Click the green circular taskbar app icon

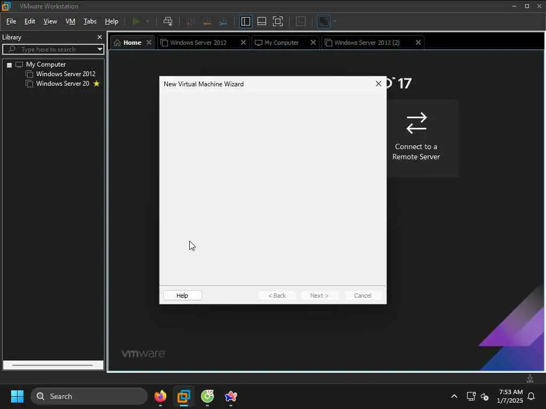(207, 396)
